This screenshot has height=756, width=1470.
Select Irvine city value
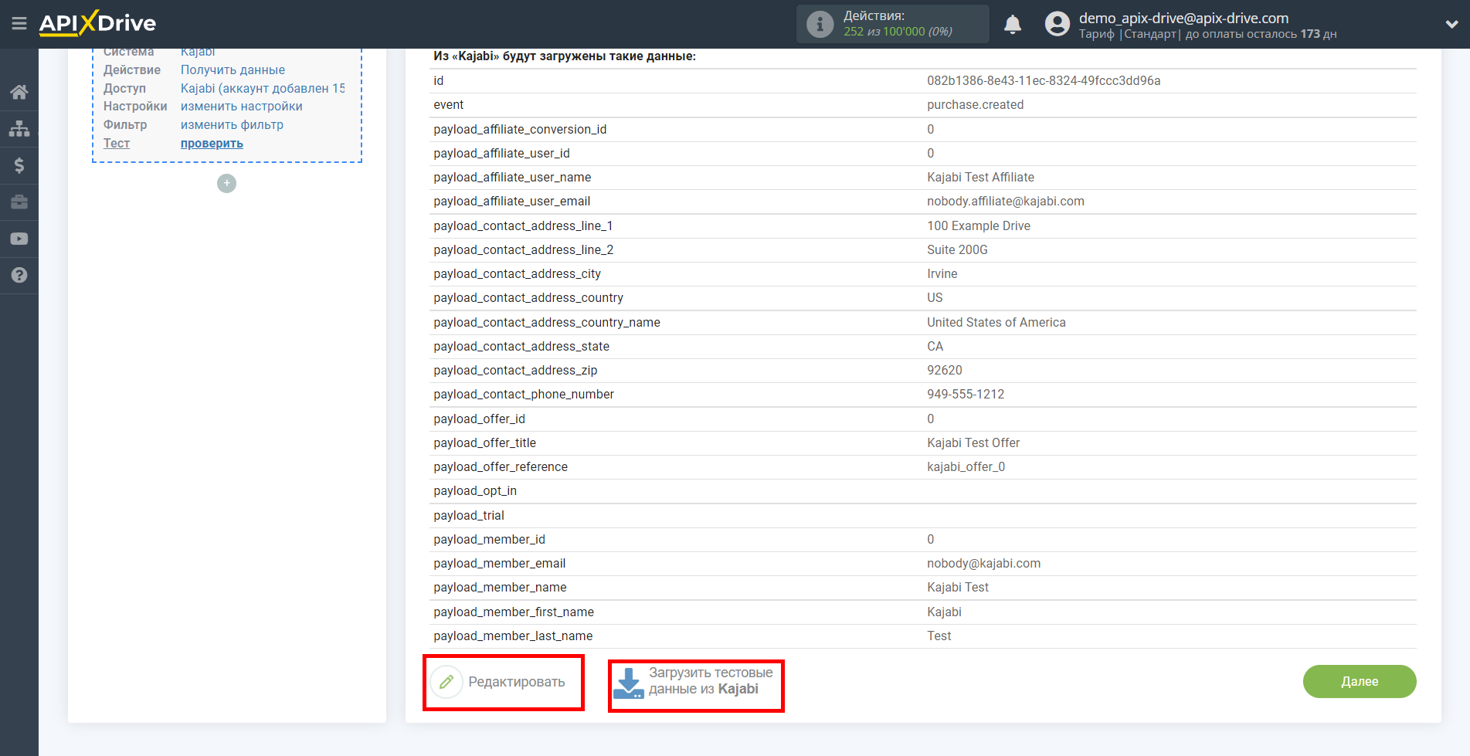click(942, 273)
